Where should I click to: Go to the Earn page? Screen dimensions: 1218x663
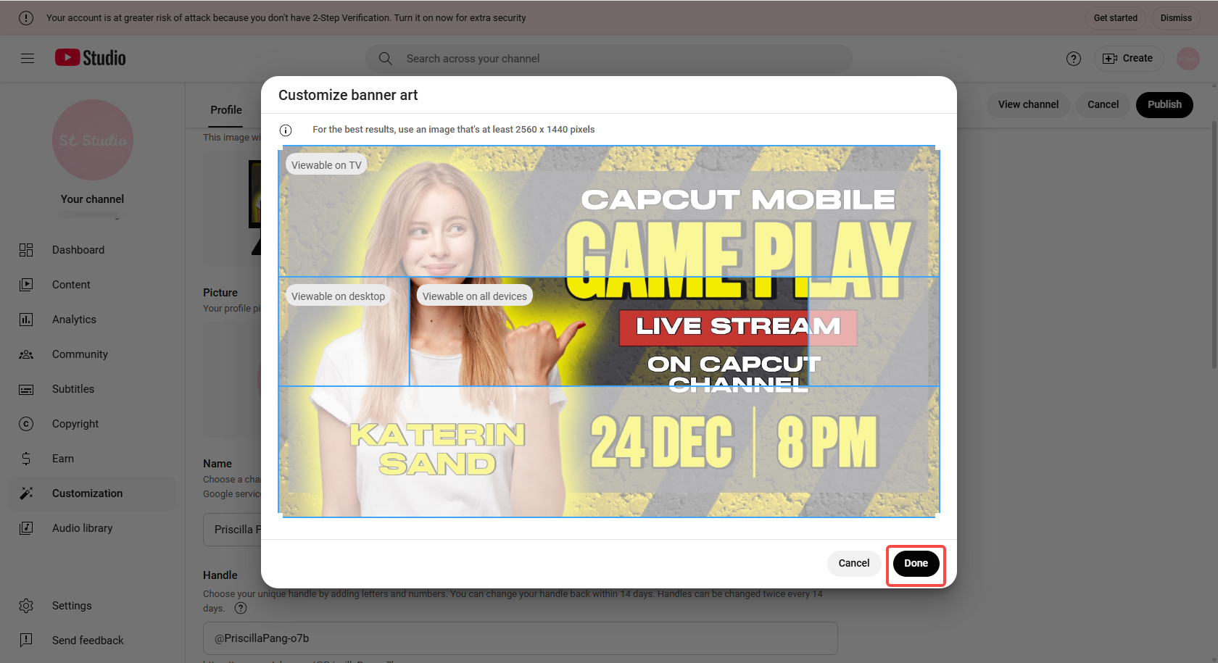pos(93,459)
